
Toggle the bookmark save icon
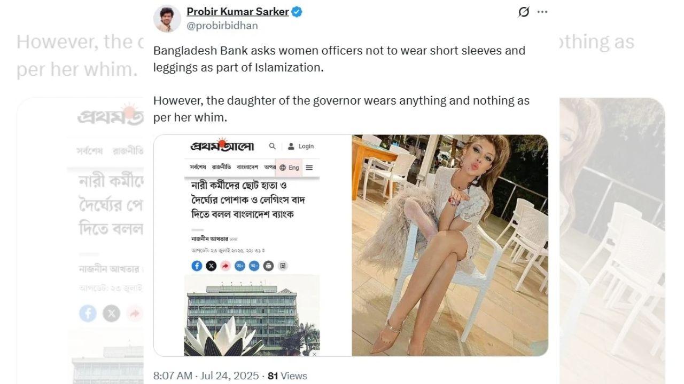283,266
